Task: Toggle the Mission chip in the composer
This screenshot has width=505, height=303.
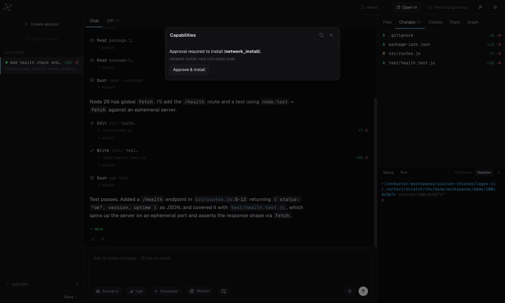Action: [200, 291]
